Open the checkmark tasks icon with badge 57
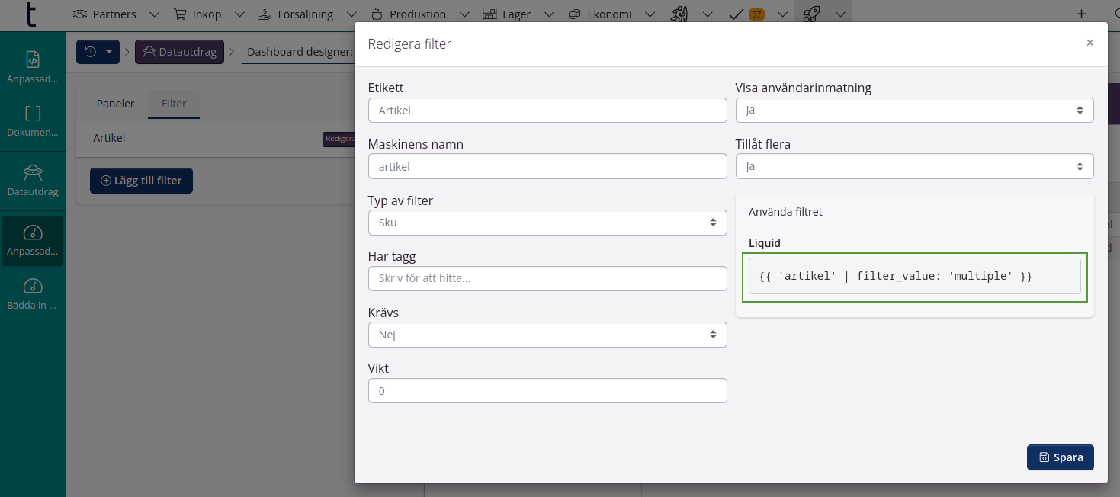This screenshot has width=1120, height=497. pyautogui.click(x=737, y=14)
